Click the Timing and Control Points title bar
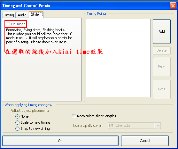 pyautogui.click(x=85, y=5)
